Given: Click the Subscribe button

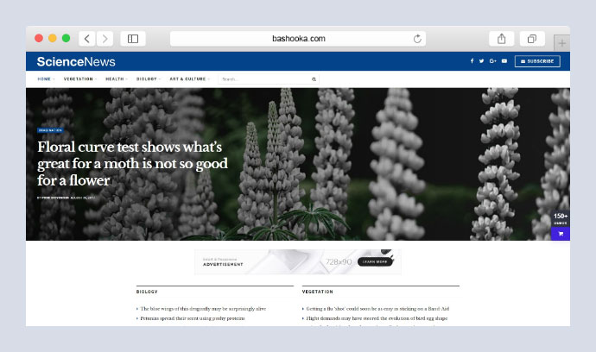Looking at the screenshot, I should [537, 61].
